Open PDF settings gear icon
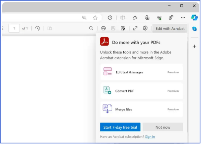This screenshot has height=144, width=201. pyautogui.click(x=145, y=28)
